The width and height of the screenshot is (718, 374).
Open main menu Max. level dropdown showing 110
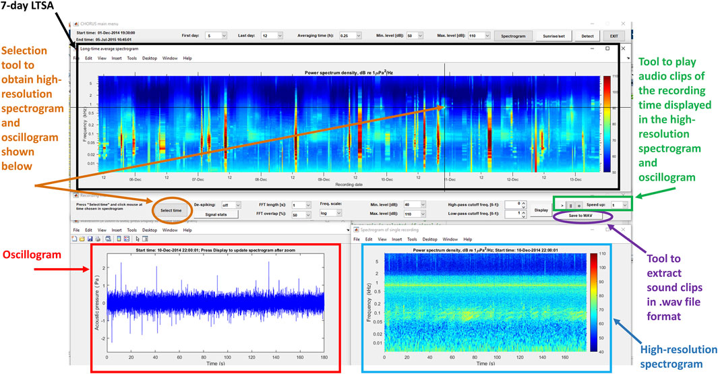point(479,35)
